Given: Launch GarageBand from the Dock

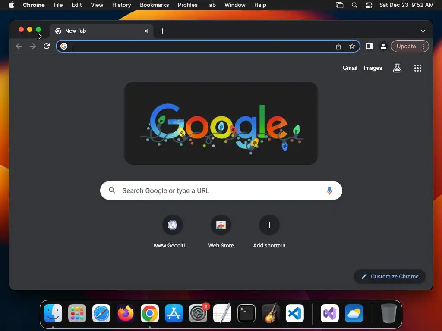Looking at the screenshot, I should coord(271,313).
